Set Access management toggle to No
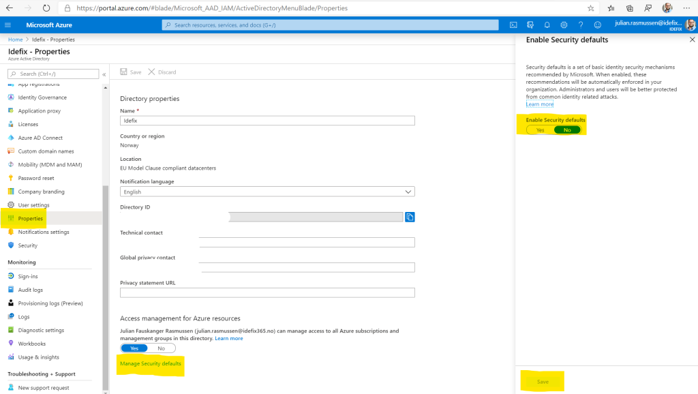This screenshot has height=394, width=698. pos(161,348)
